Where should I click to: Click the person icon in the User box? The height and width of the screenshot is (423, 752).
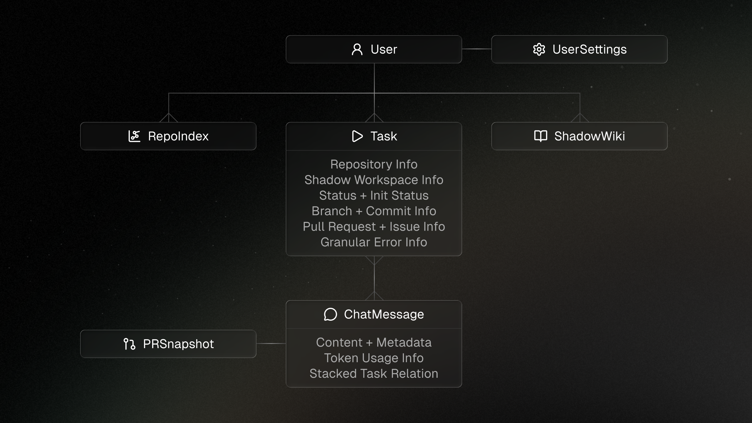357,49
